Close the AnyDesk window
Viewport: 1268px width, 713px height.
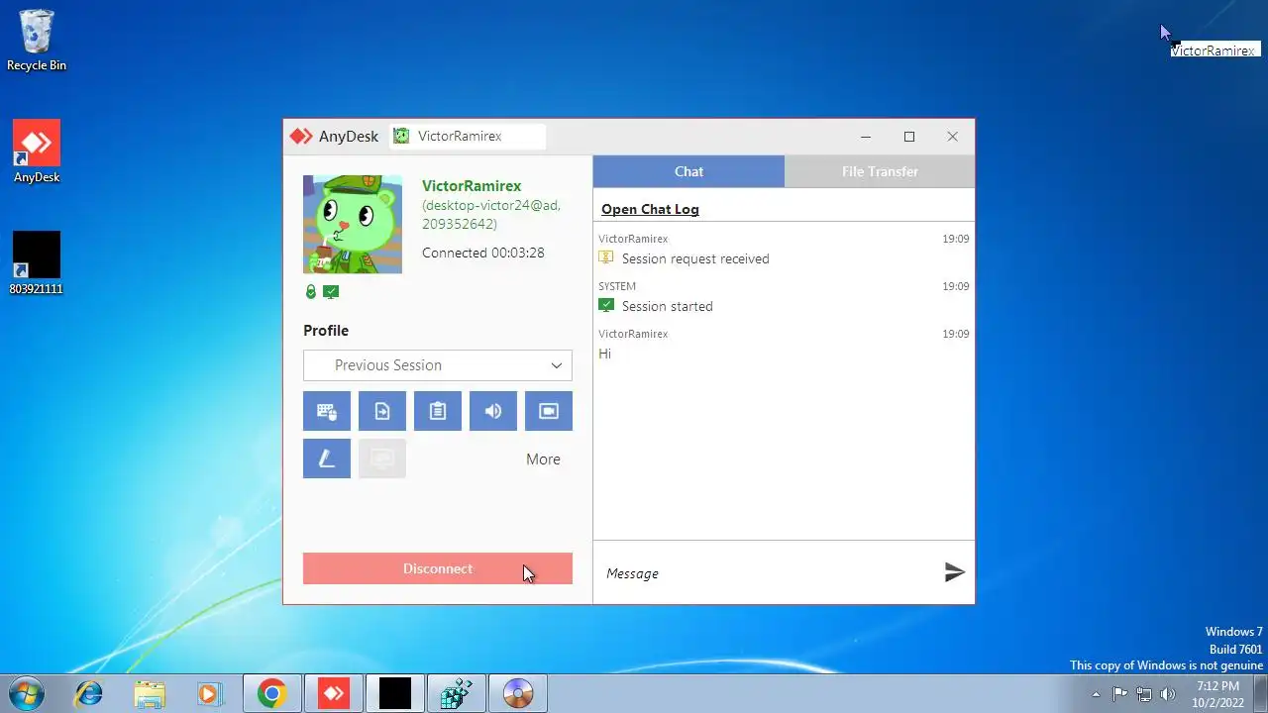pos(952,137)
